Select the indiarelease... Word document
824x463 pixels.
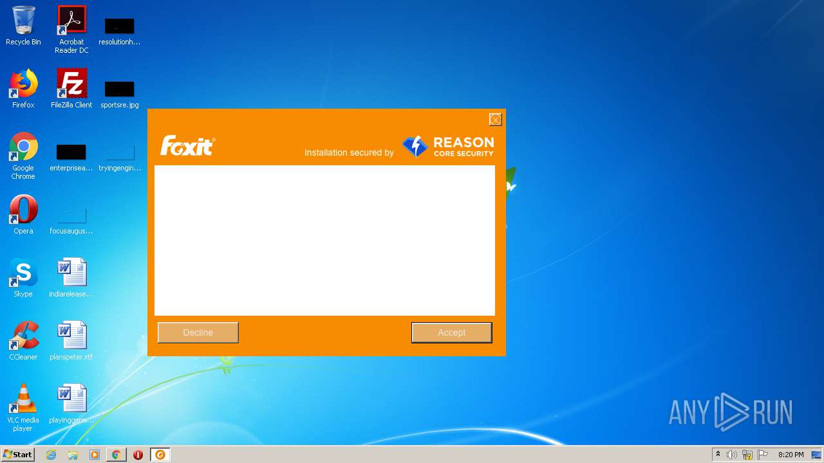(71, 278)
